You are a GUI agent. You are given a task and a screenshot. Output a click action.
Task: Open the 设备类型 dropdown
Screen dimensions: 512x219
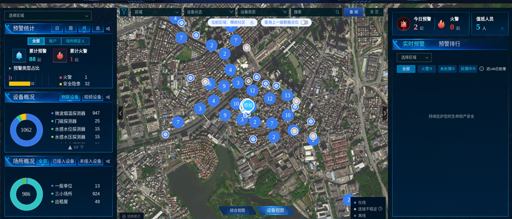tap(262, 12)
